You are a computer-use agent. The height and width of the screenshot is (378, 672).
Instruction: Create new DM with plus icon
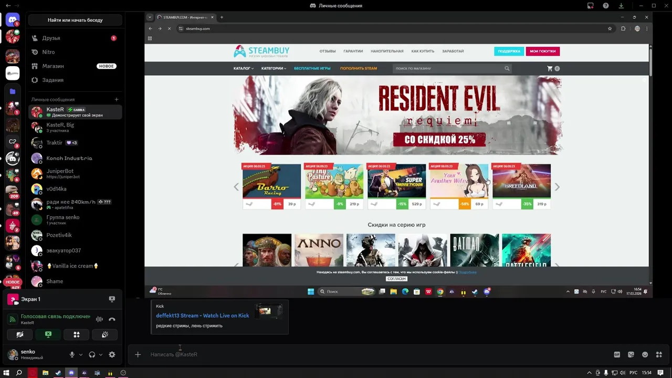tap(117, 99)
